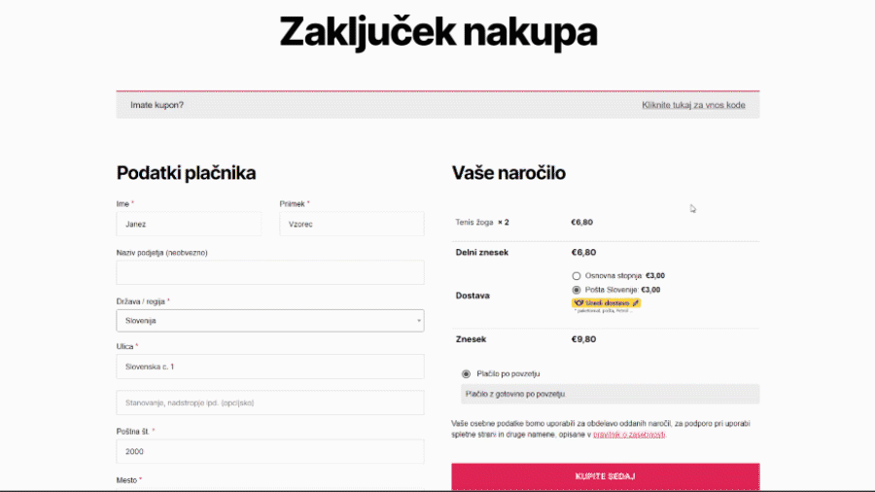Click the pencil icon on yellow delivery badge

pyautogui.click(x=635, y=303)
